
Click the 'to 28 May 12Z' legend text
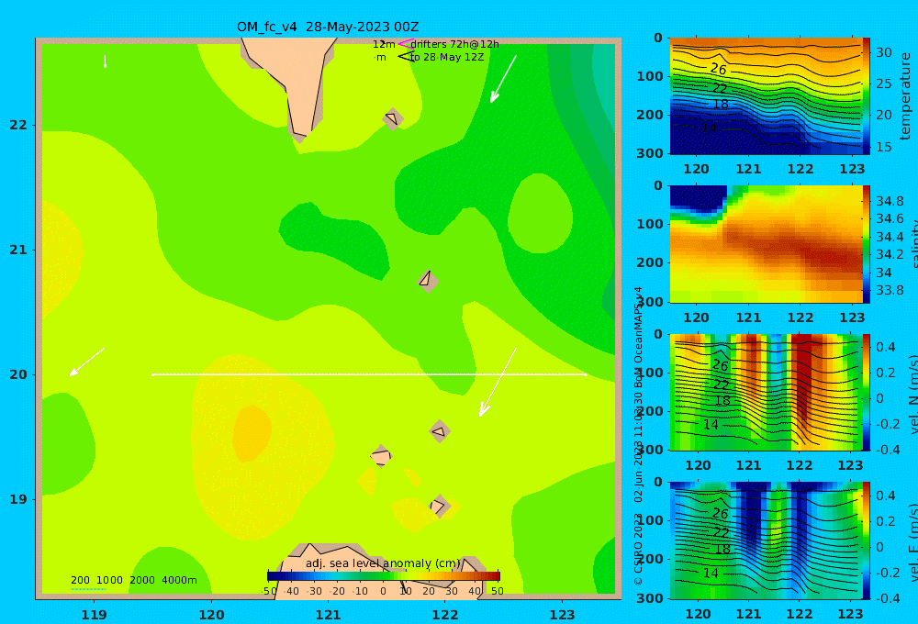pos(447,58)
